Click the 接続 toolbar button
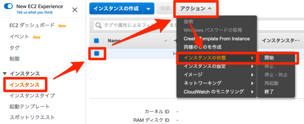This screenshot has height=124, width=304. click(x=165, y=9)
